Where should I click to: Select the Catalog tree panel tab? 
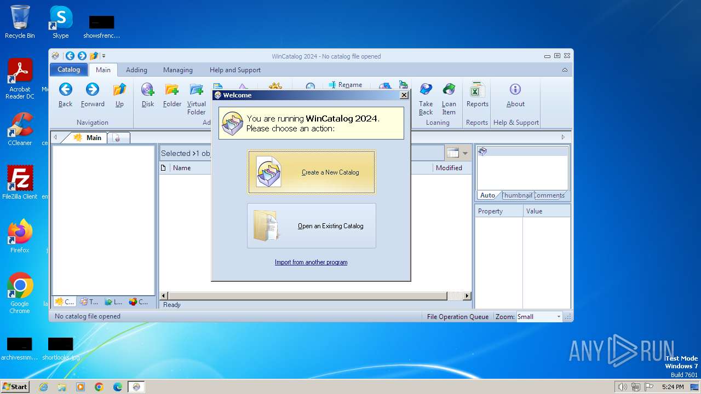coord(65,302)
